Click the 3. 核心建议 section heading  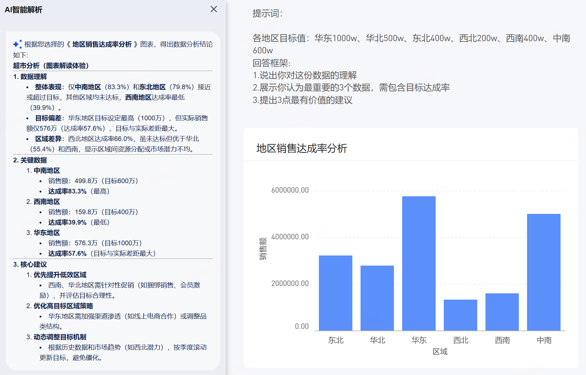coord(30,264)
